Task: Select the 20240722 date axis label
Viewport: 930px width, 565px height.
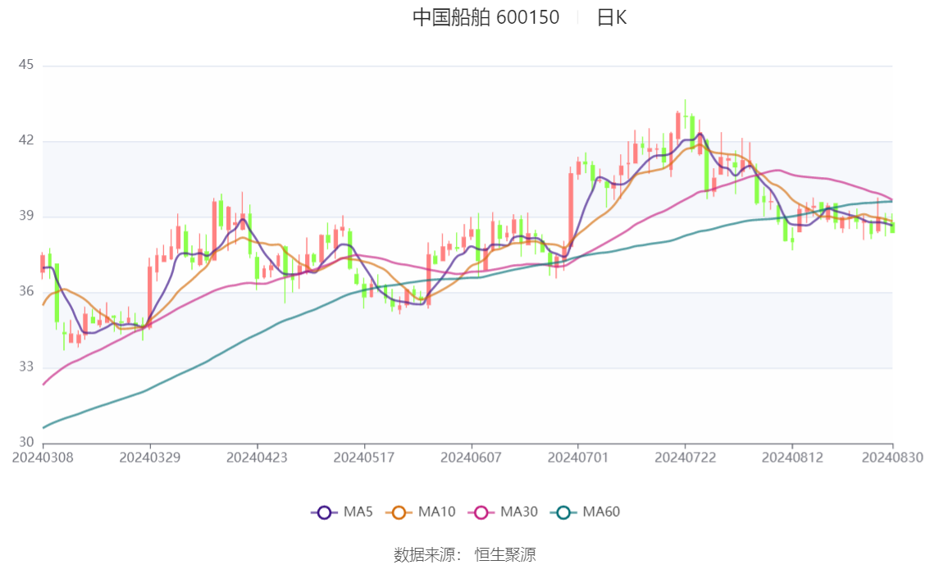Action: tap(685, 458)
